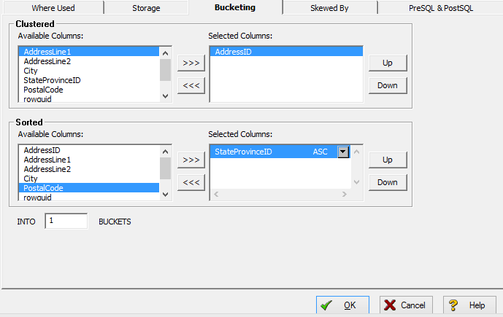Remove Clustered selected column with <<<
Image resolution: width=503 pixels, height=317 pixels.
pyautogui.click(x=191, y=85)
